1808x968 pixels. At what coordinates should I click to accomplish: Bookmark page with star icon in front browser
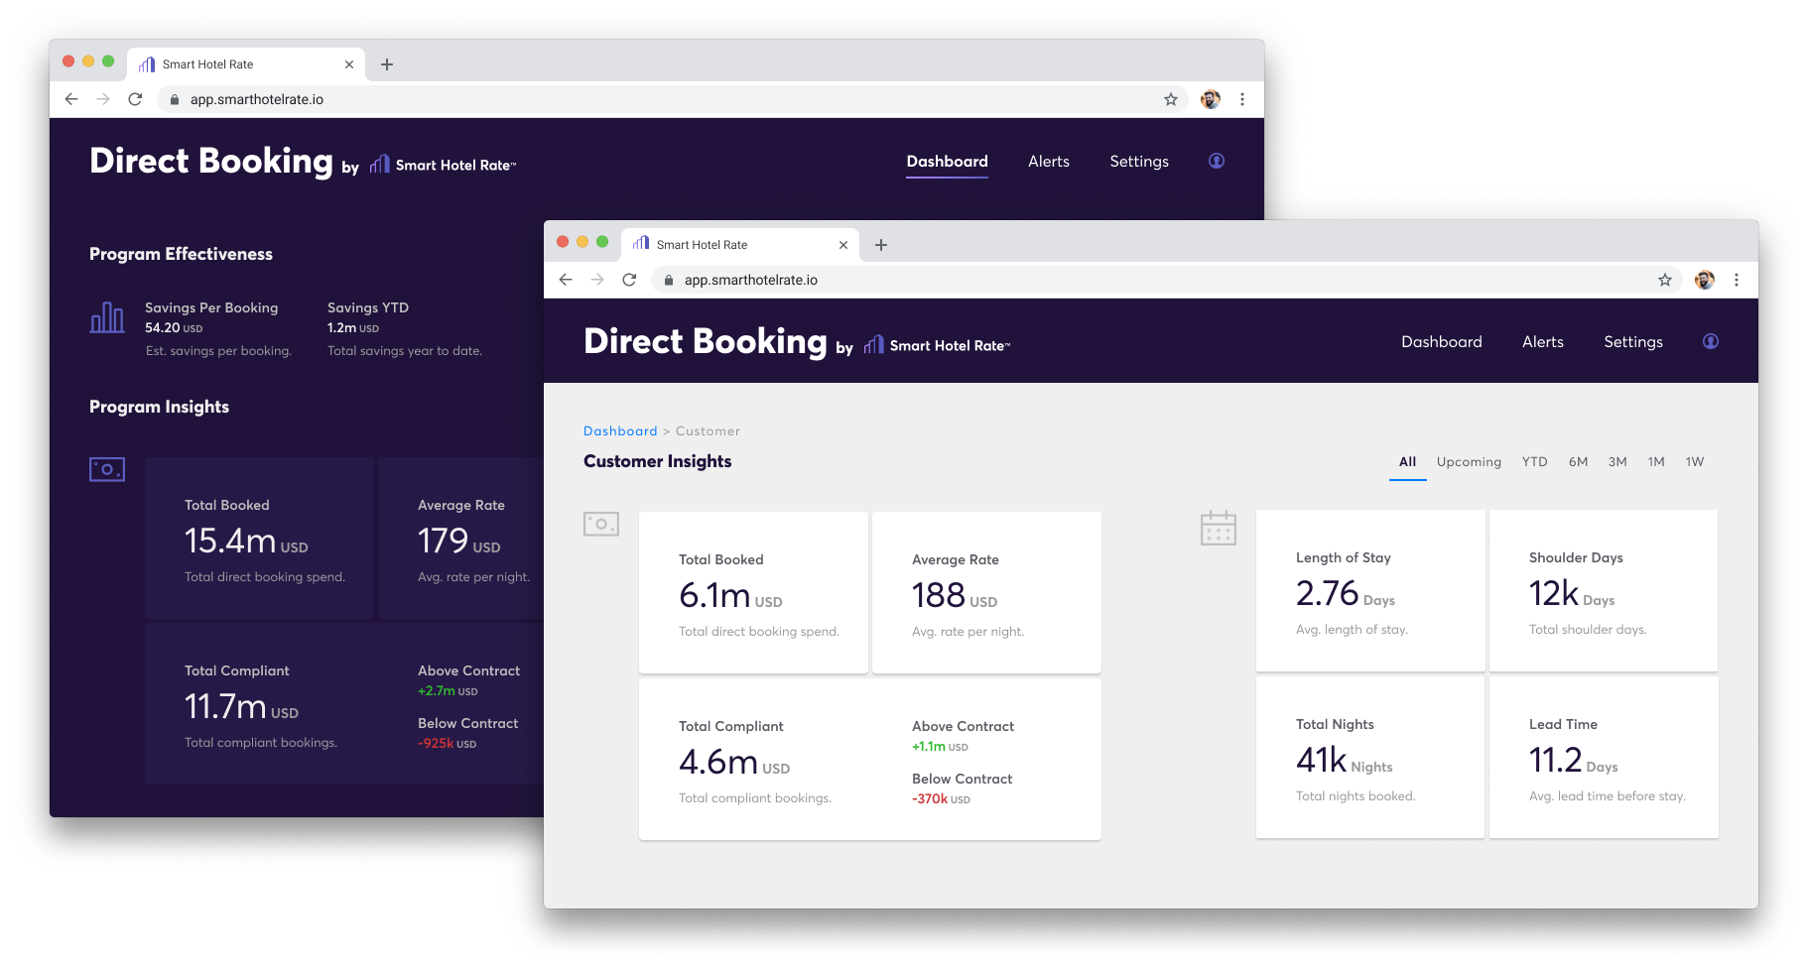point(1664,280)
